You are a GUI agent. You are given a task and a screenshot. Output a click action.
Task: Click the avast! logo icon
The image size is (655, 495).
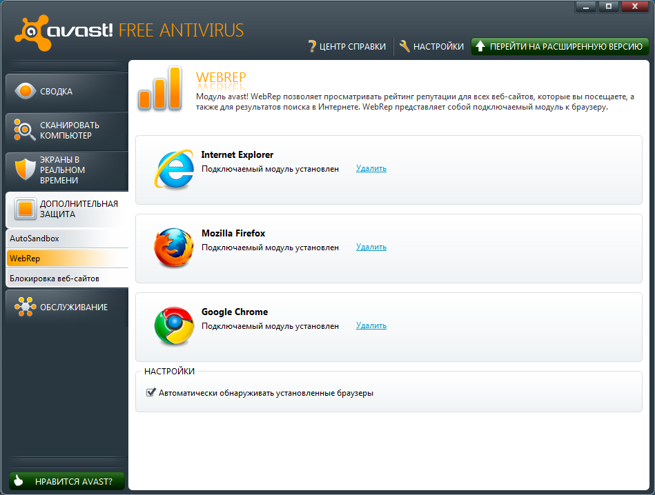32,33
